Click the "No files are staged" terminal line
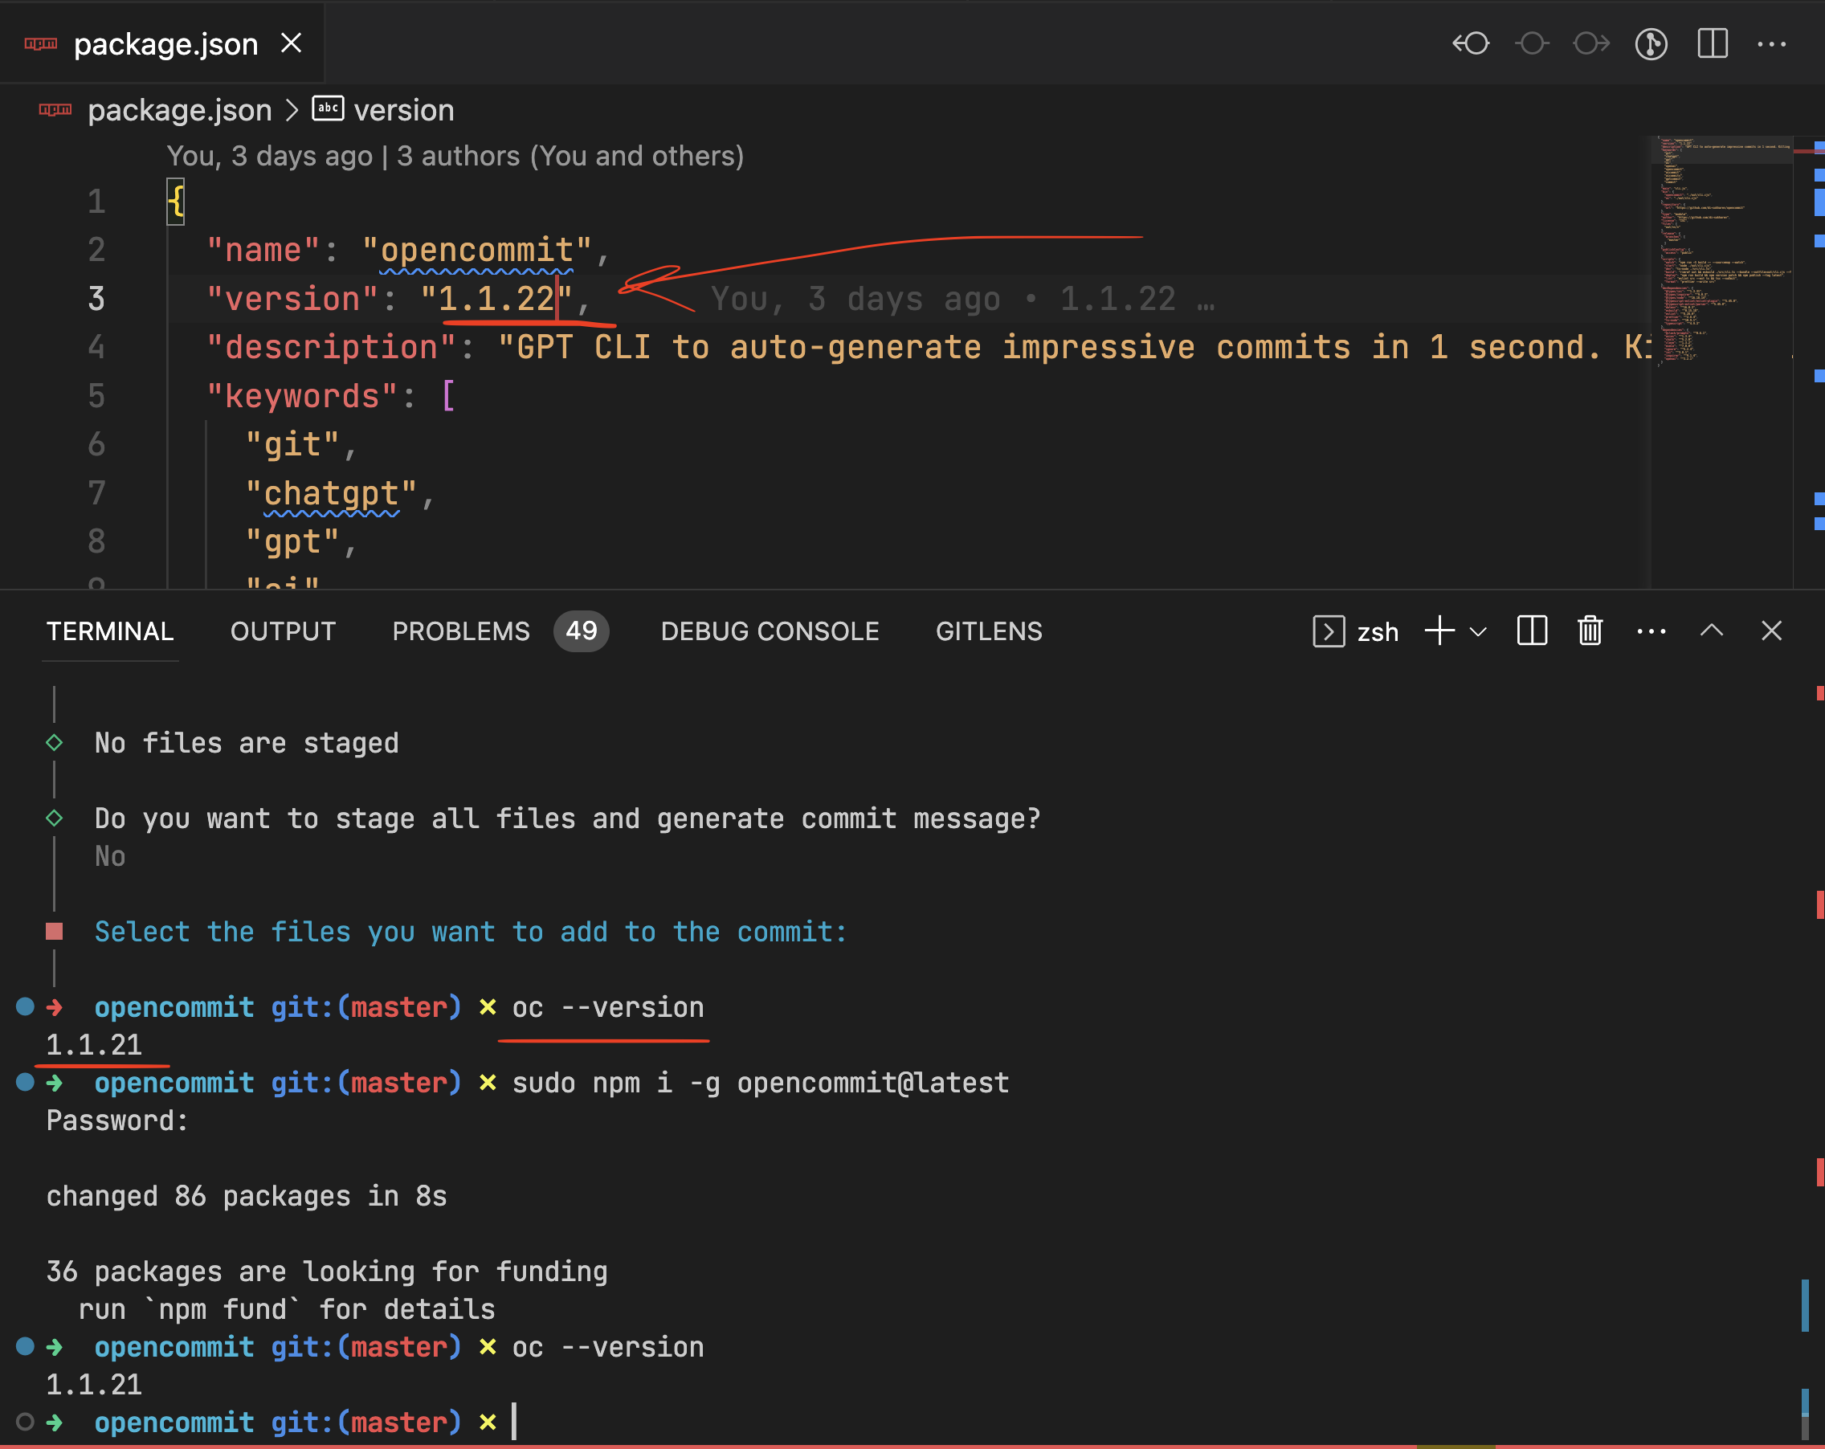 pos(247,743)
